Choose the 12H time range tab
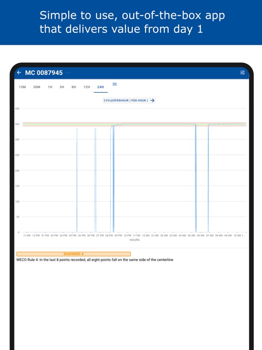Viewport: 262px width, 350px height. [x=87, y=87]
